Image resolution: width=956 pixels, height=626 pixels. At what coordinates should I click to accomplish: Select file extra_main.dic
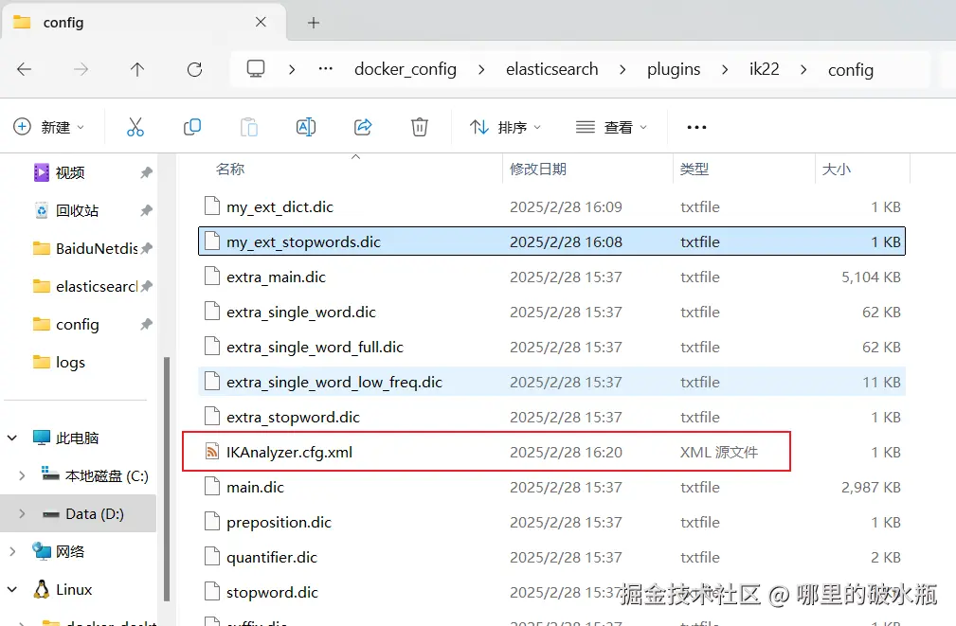551,277
